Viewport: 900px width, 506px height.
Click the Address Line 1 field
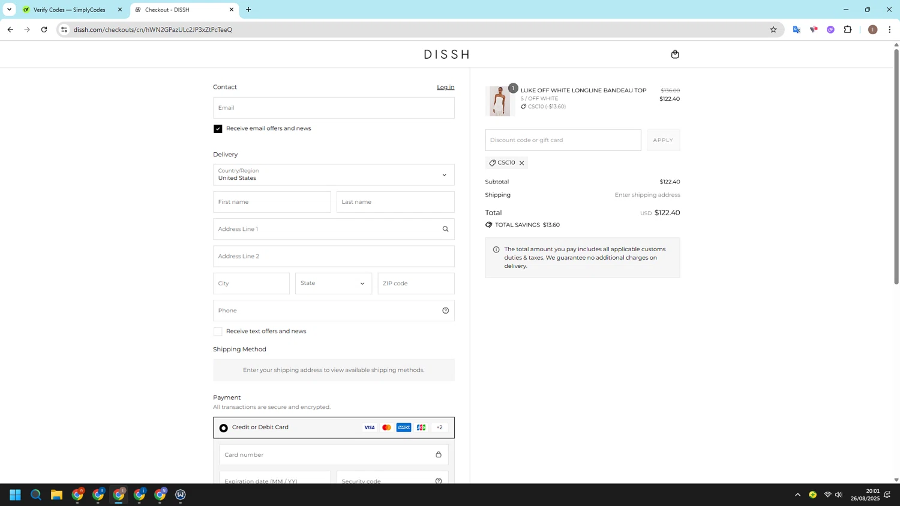(x=334, y=229)
